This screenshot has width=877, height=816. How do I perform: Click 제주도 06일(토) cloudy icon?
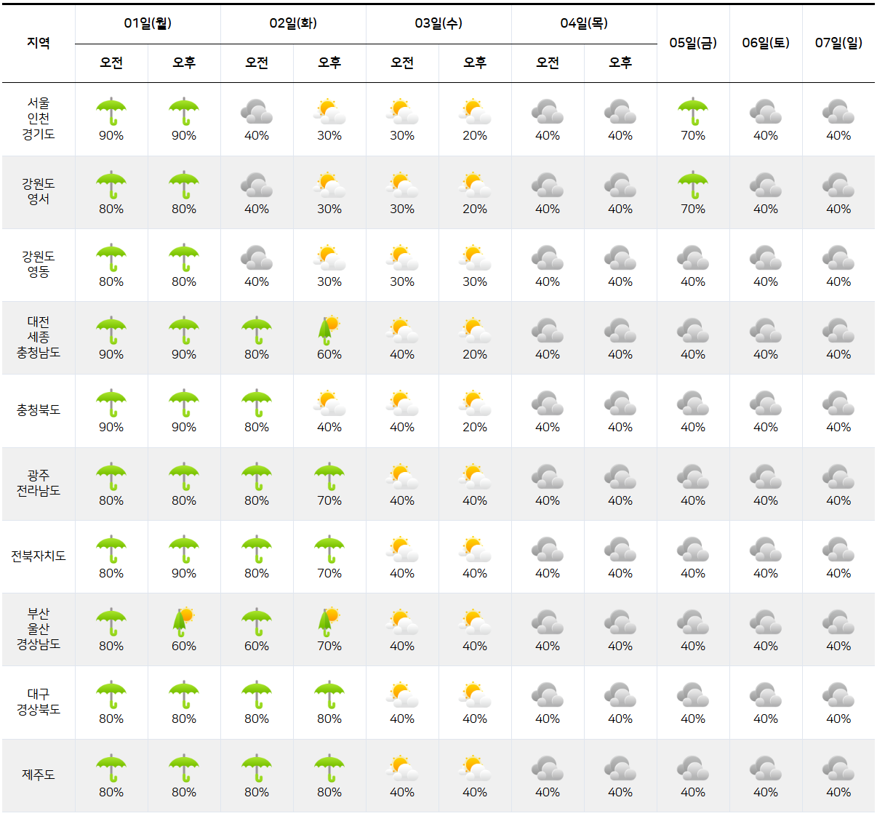click(x=766, y=769)
